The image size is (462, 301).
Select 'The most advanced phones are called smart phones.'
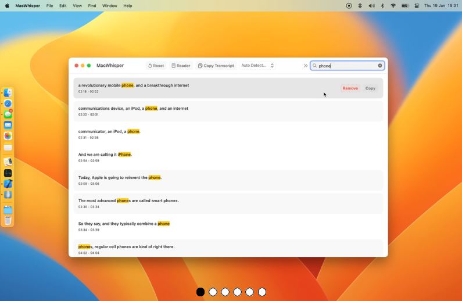[x=228, y=203]
